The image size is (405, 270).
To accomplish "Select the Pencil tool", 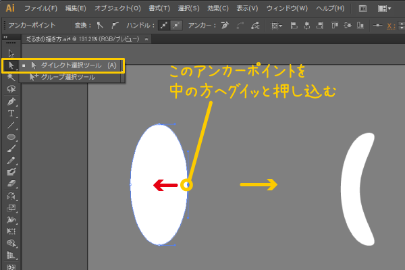I will [x=11, y=161].
